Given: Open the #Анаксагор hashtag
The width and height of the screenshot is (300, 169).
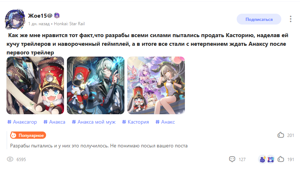Looking at the screenshot, I should tap(22, 122).
